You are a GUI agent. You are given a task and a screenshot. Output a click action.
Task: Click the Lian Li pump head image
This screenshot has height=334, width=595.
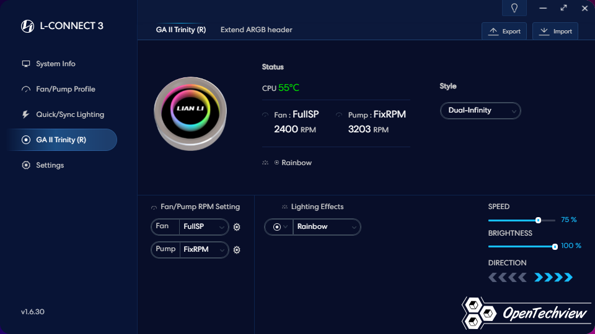(x=190, y=113)
